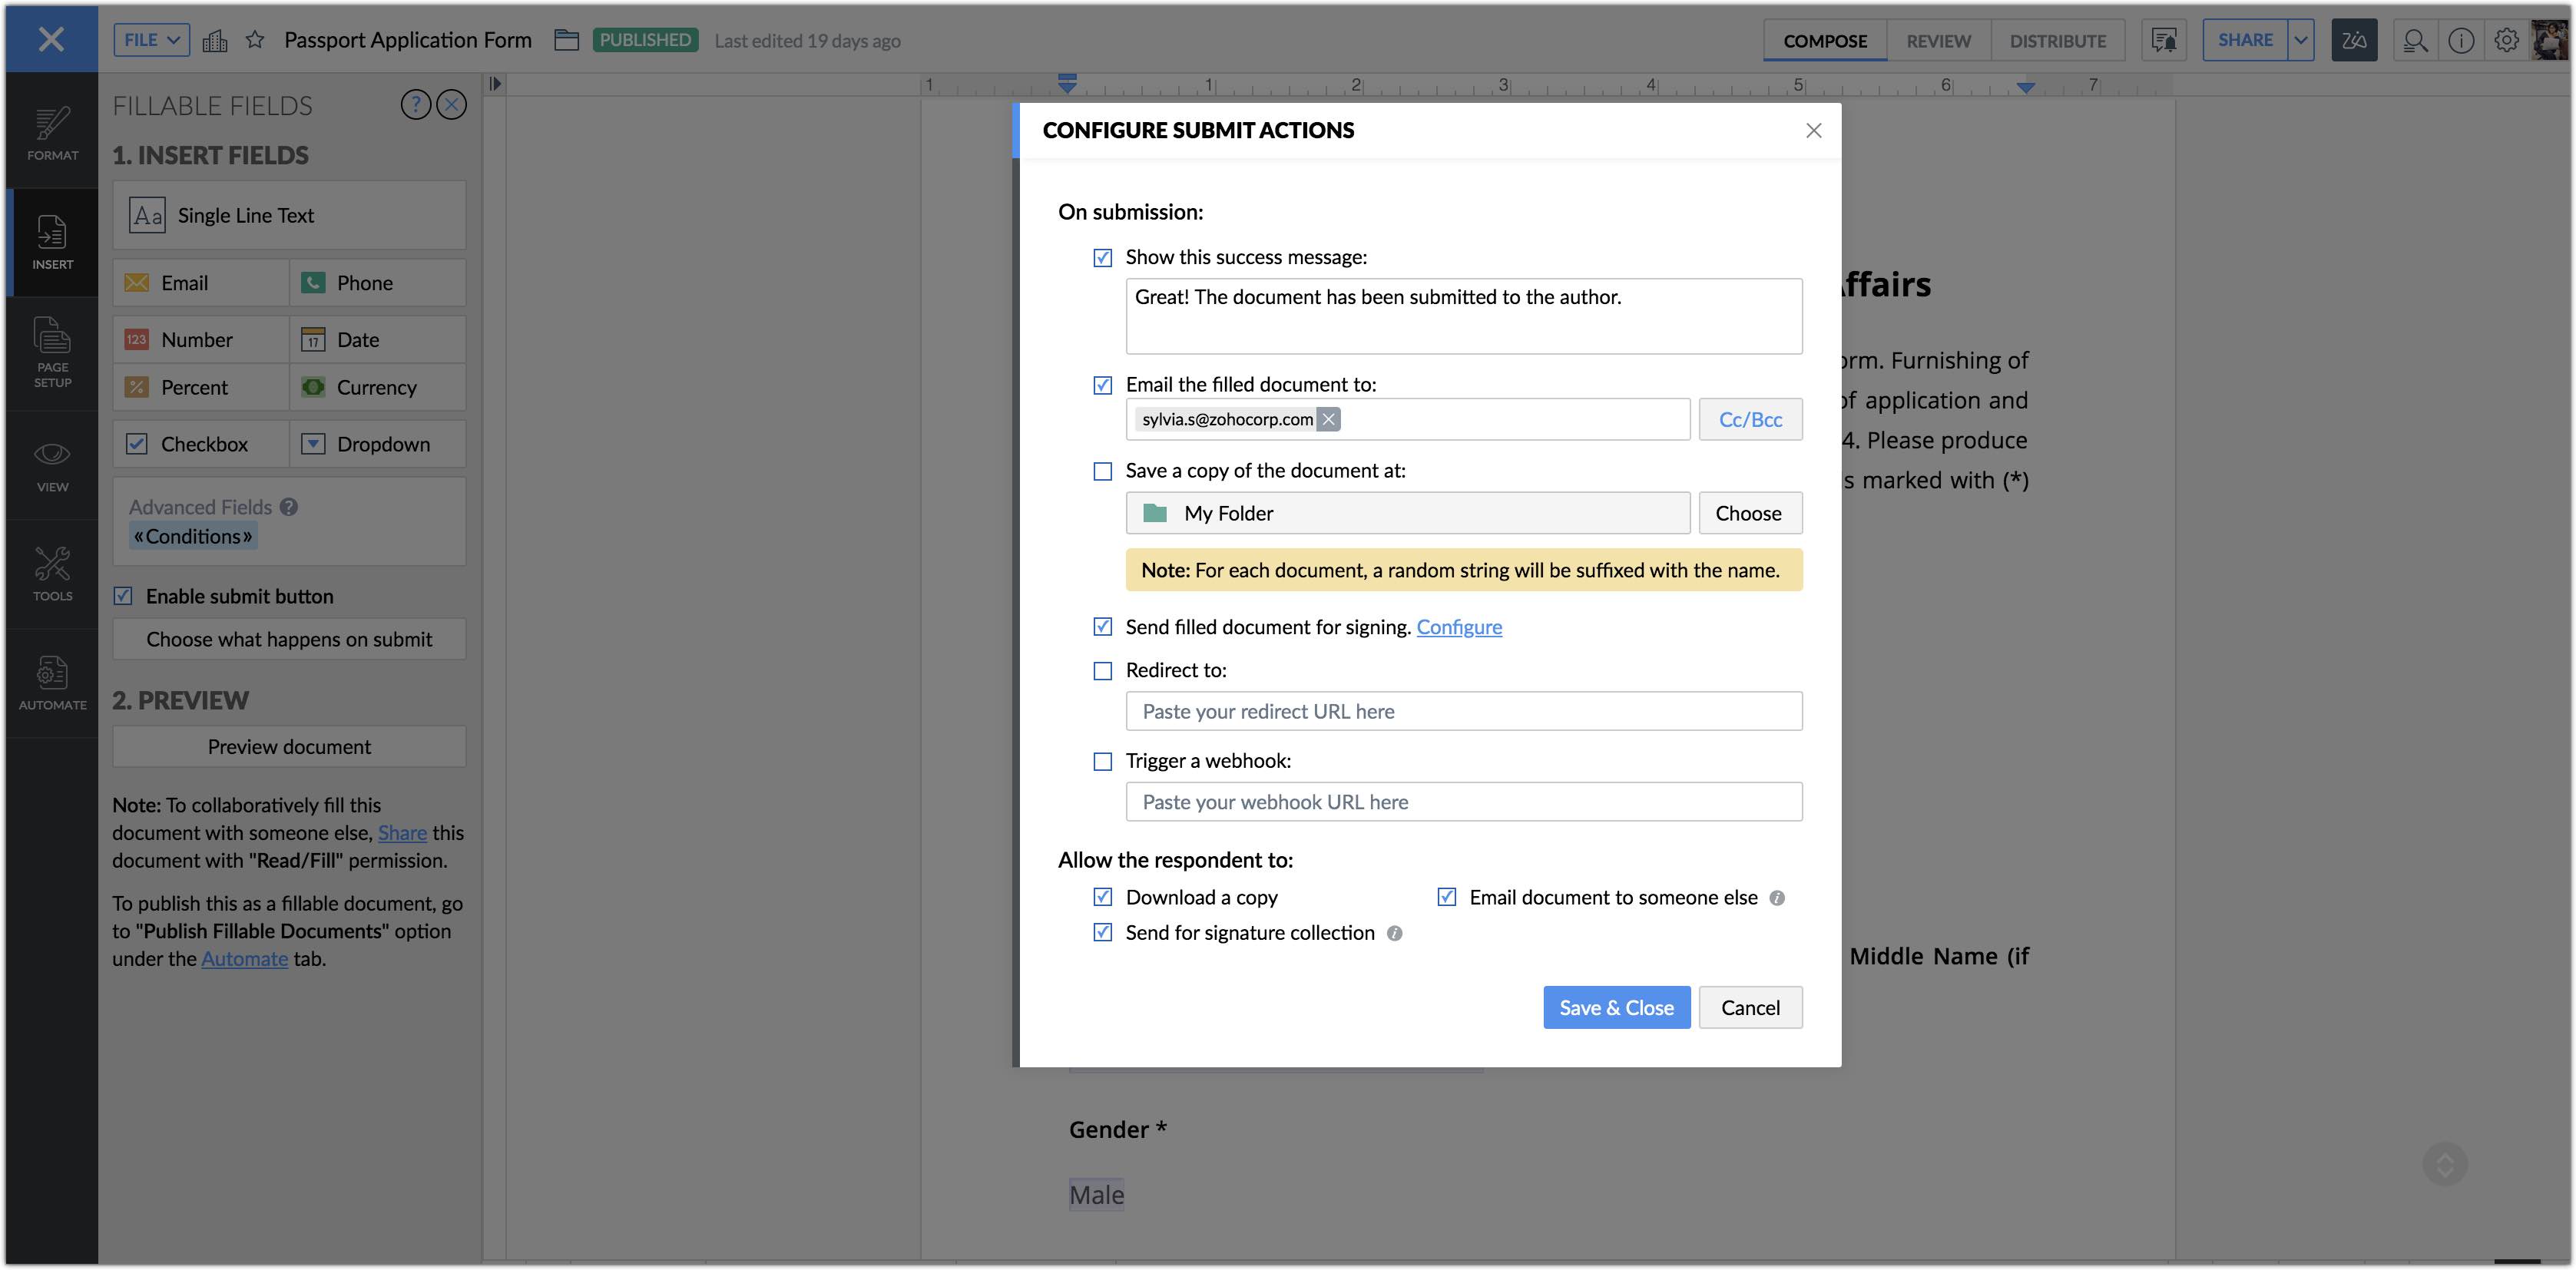Open the Tools sidebar panel
This screenshot has width=2576, height=1270.
point(52,574)
